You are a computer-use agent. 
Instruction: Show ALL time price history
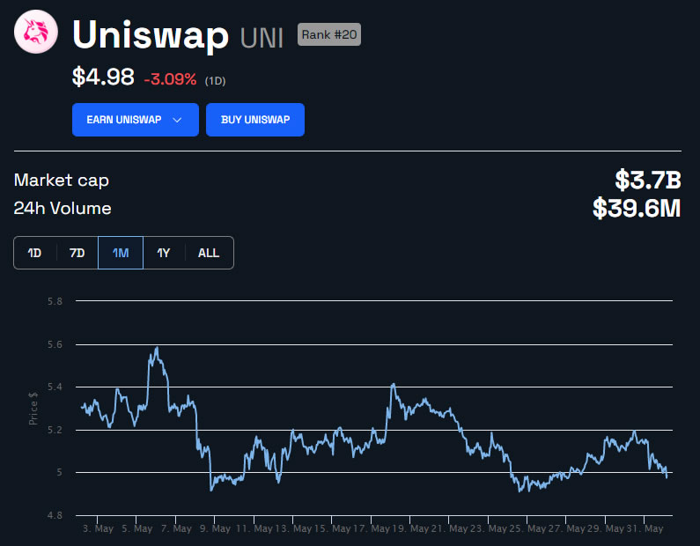[209, 253]
